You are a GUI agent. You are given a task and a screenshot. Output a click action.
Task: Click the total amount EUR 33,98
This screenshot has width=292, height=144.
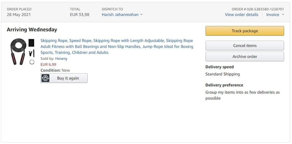coord(80,15)
